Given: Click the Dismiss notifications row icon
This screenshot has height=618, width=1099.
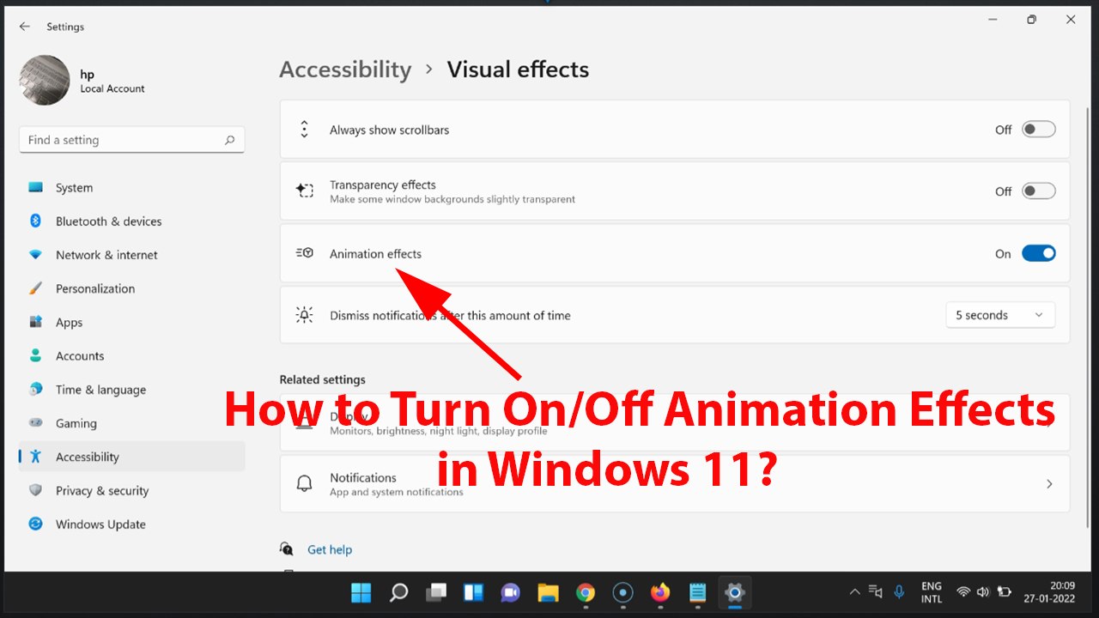Looking at the screenshot, I should [x=305, y=315].
